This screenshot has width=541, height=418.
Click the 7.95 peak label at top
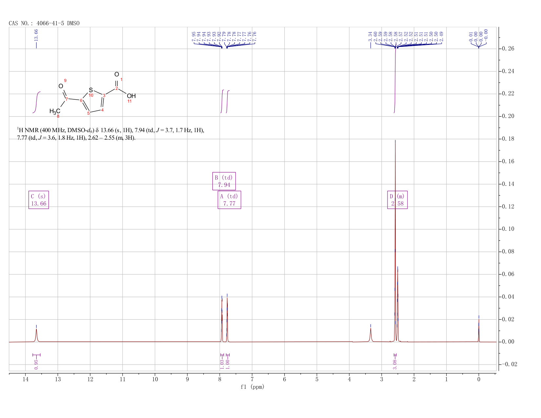tap(194, 36)
